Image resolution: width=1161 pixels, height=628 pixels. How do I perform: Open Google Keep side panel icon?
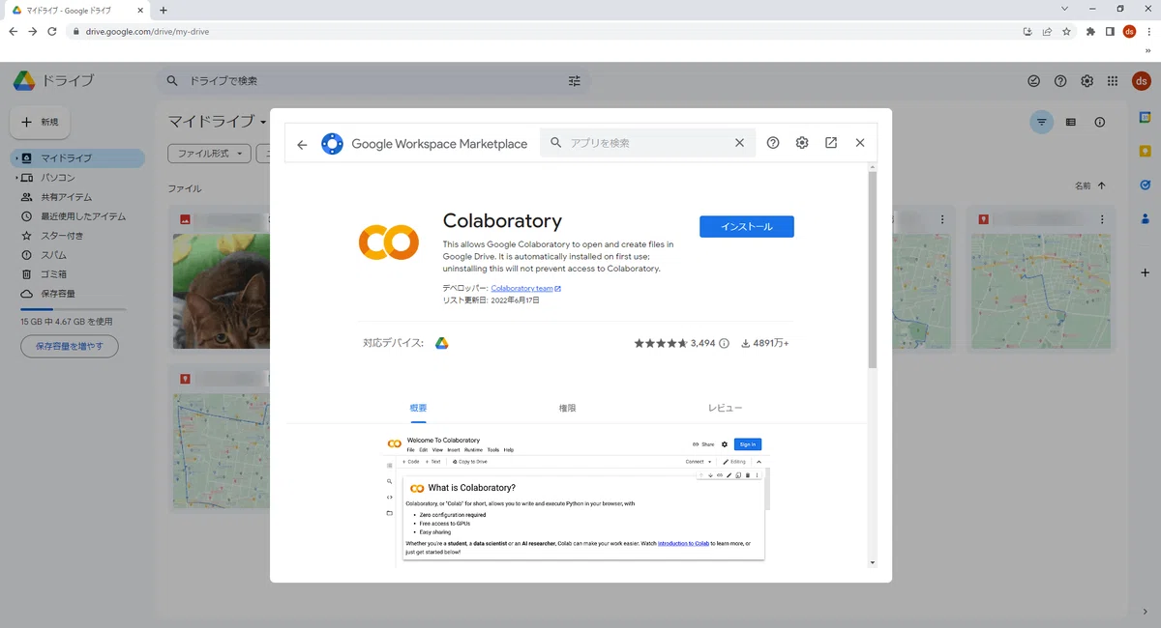click(x=1146, y=151)
